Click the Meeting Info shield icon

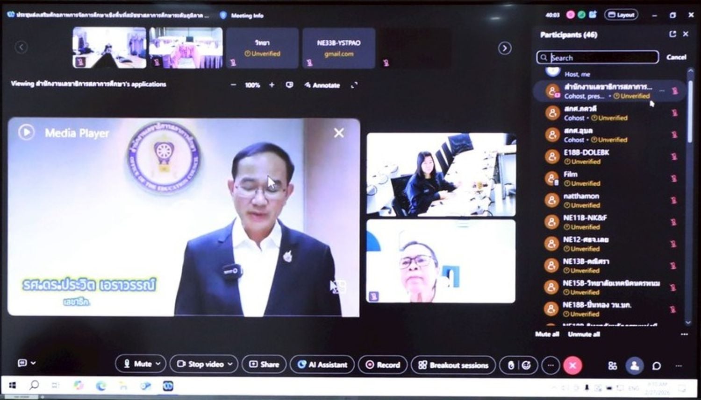coord(223,15)
